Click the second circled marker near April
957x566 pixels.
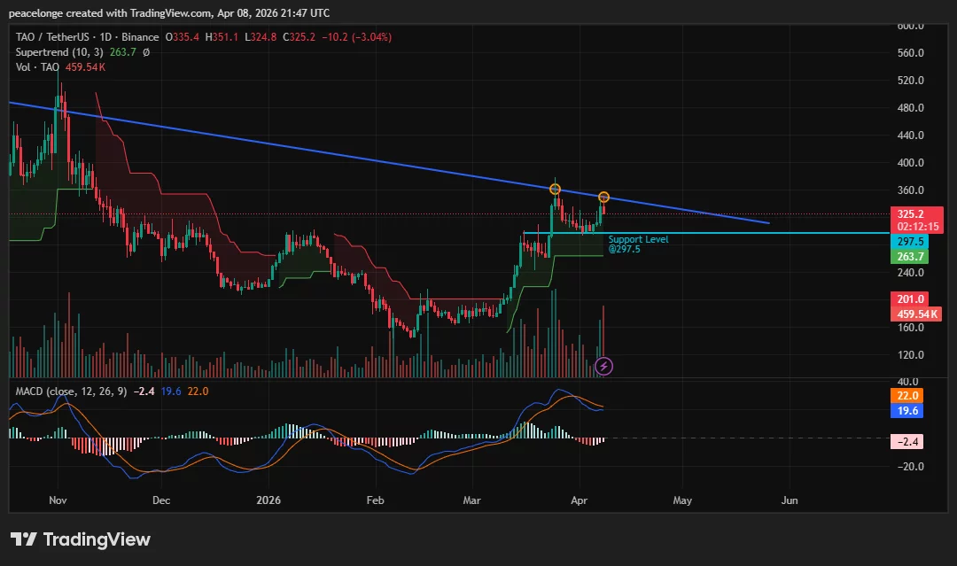point(603,197)
